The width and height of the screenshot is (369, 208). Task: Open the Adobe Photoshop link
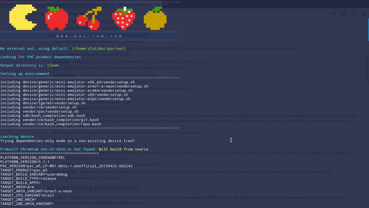pyautogui.click(x=187, y=197)
